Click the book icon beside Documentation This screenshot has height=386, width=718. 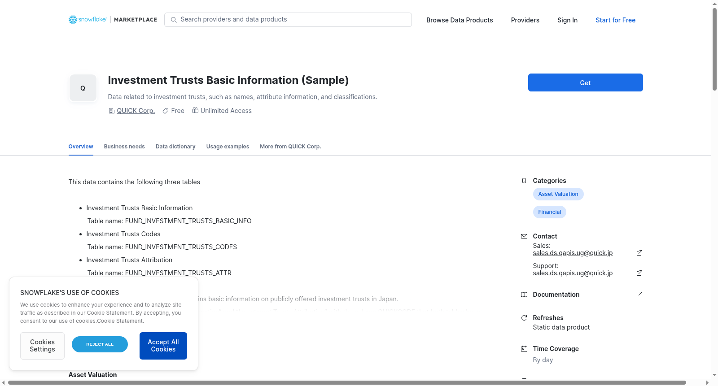pyautogui.click(x=524, y=295)
